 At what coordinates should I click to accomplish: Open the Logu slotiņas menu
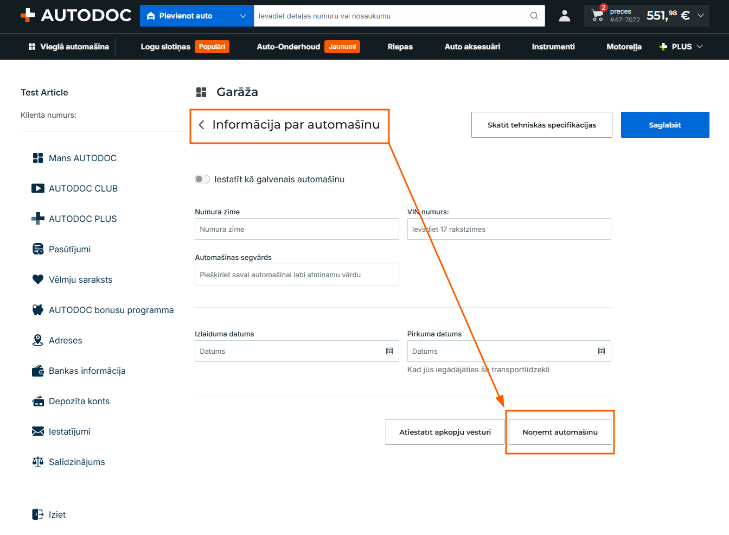point(165,47)
